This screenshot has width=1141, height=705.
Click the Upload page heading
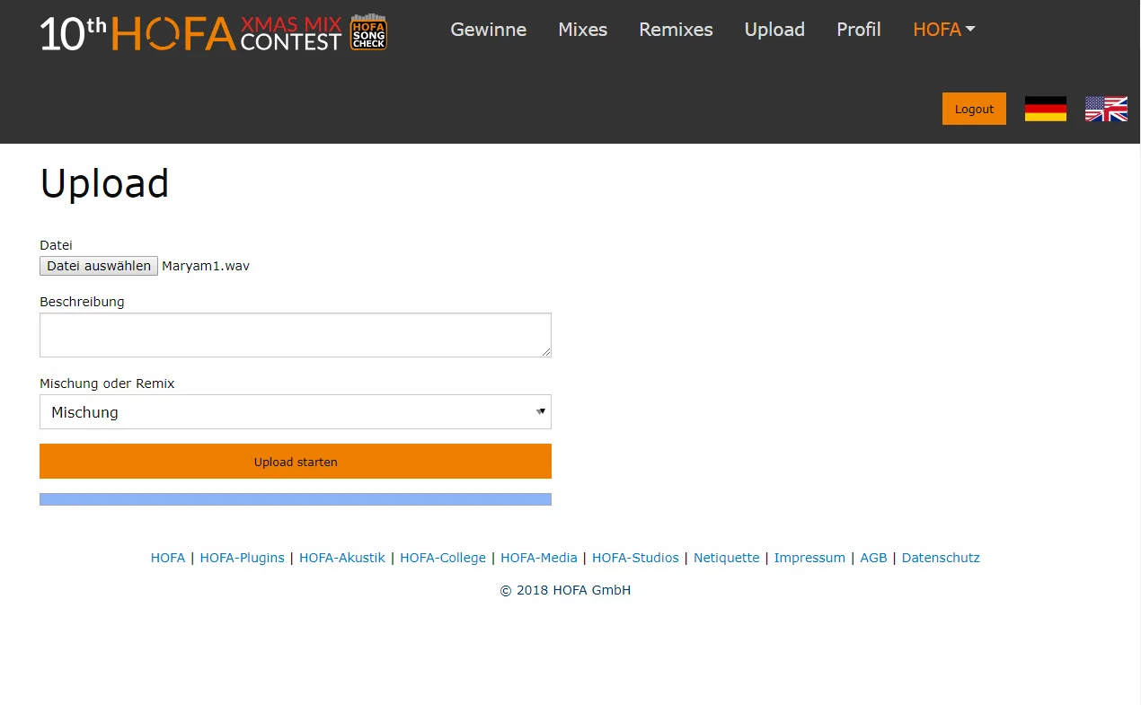tap(104, 183)
